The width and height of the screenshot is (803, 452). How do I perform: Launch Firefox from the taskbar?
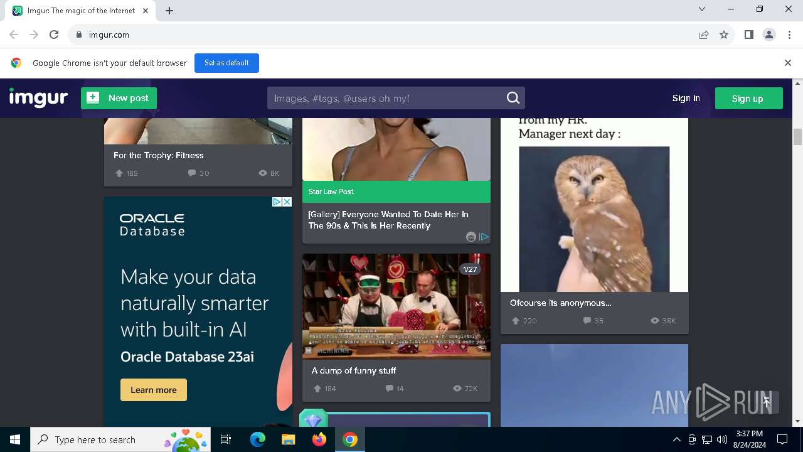pyautogui.click(x=319, y=439)
